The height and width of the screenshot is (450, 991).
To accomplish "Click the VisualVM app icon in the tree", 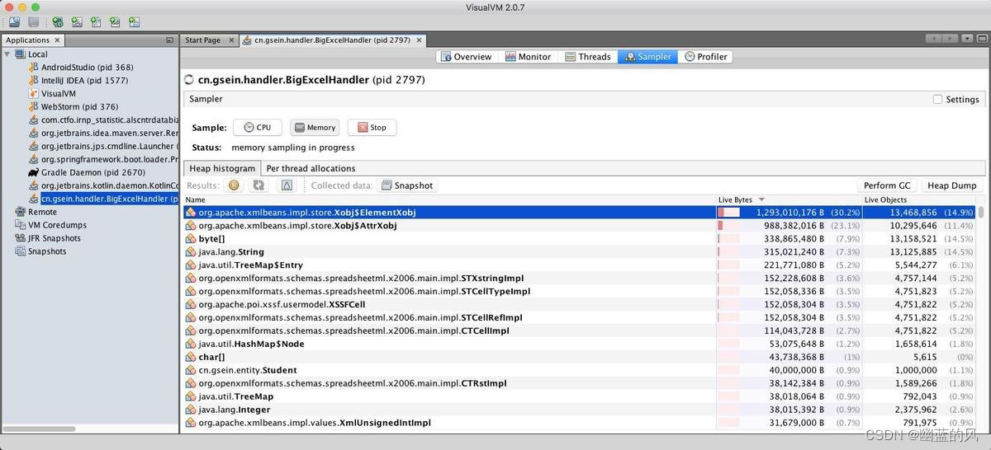I will tap(34, 93).
